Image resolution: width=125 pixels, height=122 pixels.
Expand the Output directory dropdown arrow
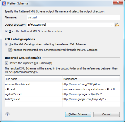point(112,25)
